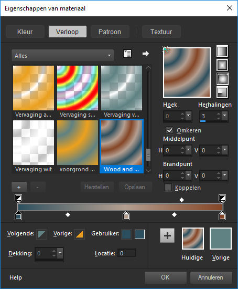Enable the Koppelen checkbox
Image resolution: width=238 pixels, height=289 pixels.
point(168,188)
